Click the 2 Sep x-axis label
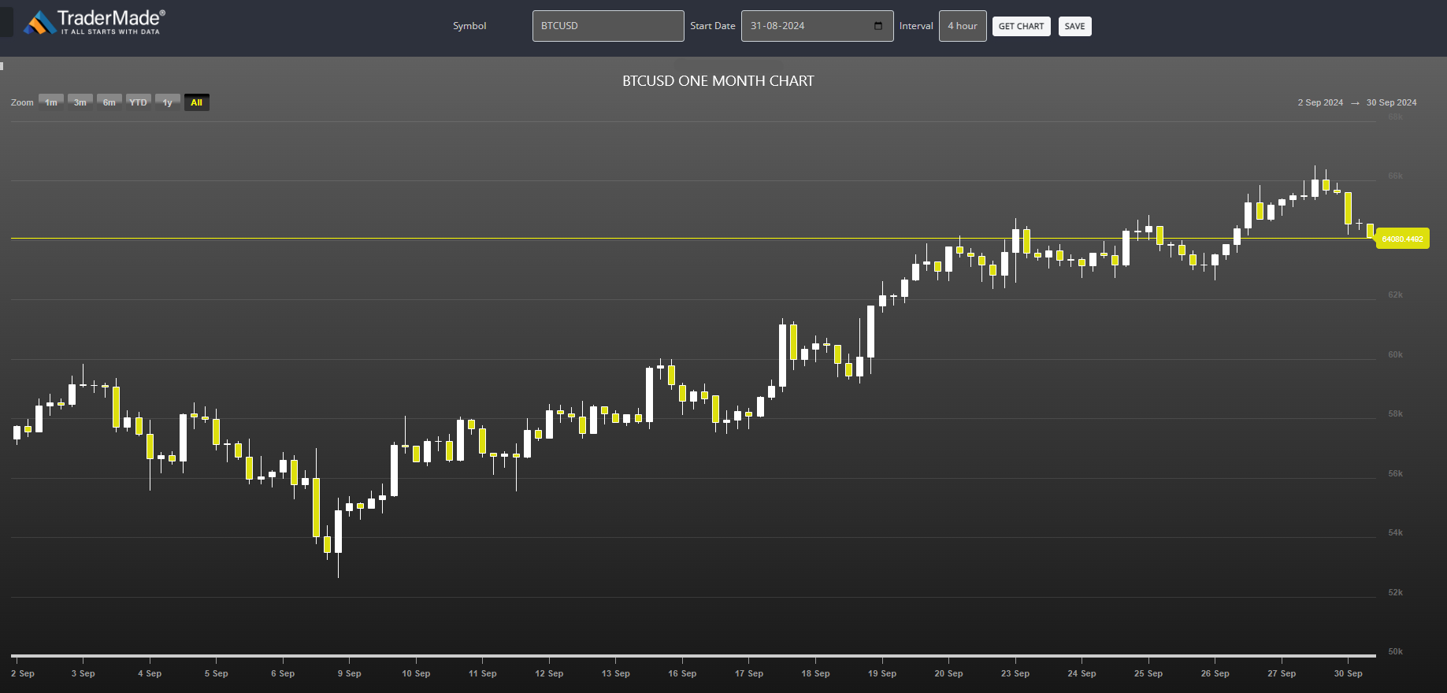 [23, 673]
